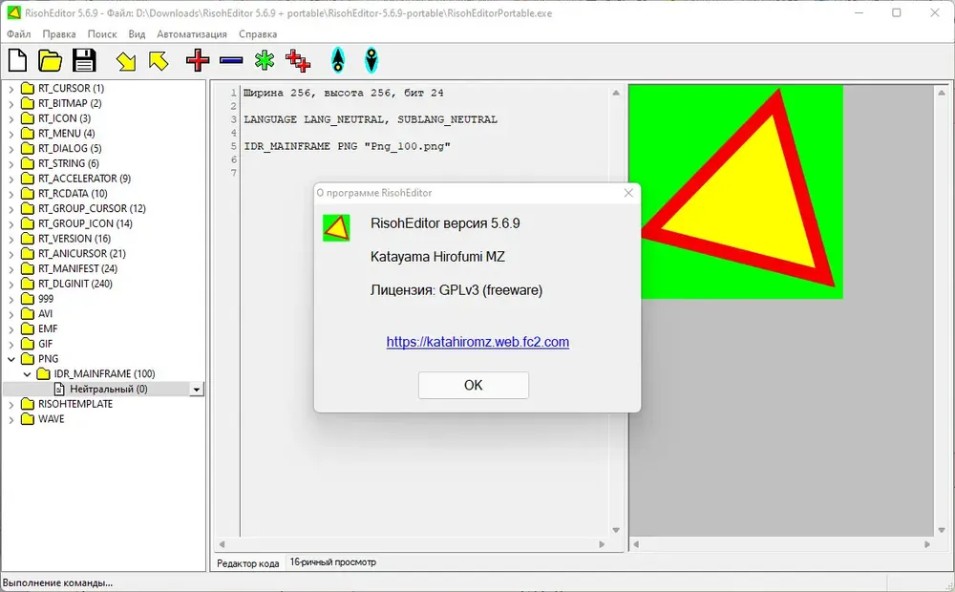Expand the RISOHTEMPLATE tree node

(11, 405)
